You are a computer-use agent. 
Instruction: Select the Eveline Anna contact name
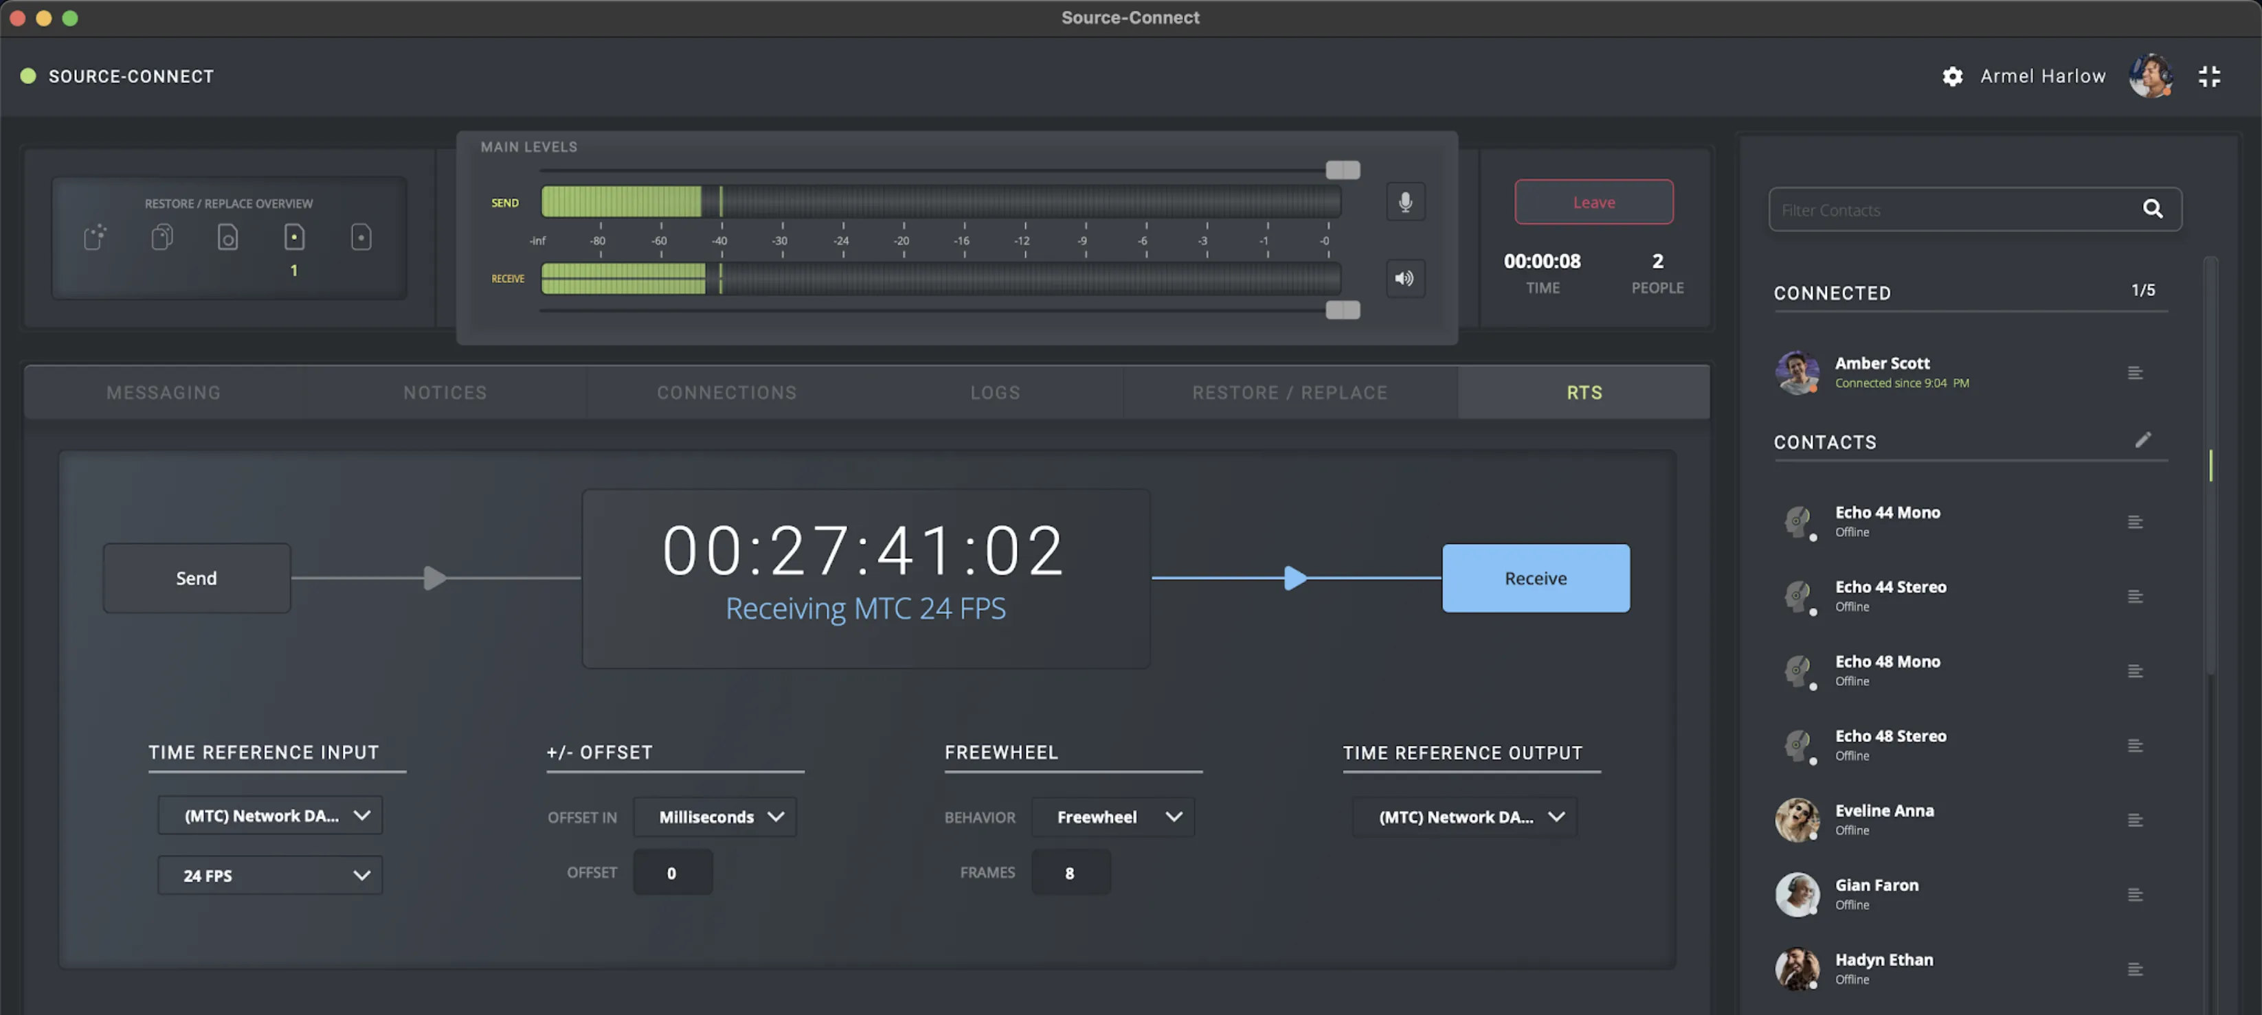(x=1884, y=810)
